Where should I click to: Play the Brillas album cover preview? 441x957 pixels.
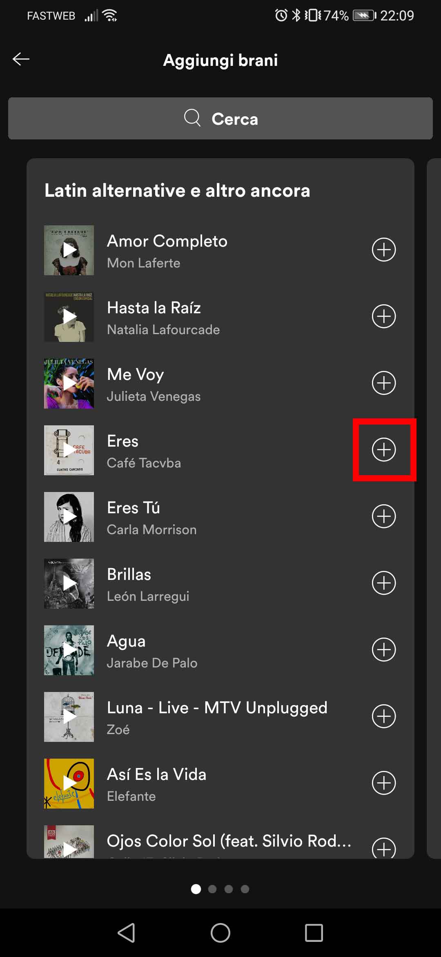69,583
